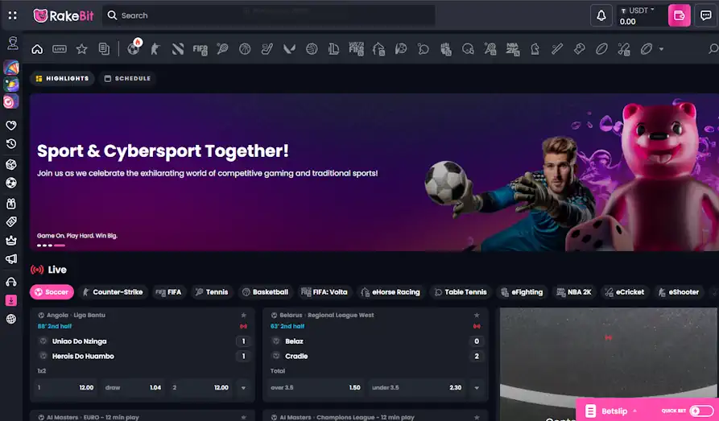
Task: Switch to the Schedule tab
Action: [x=127, y=78]
